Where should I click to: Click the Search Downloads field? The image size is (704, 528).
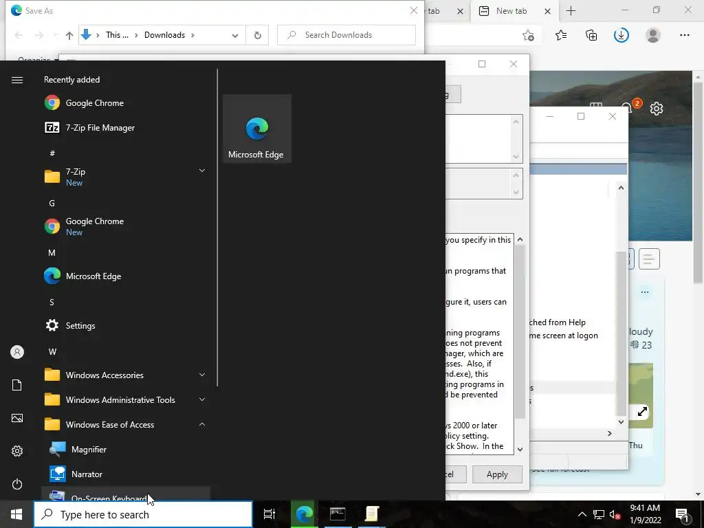[346, 35]
